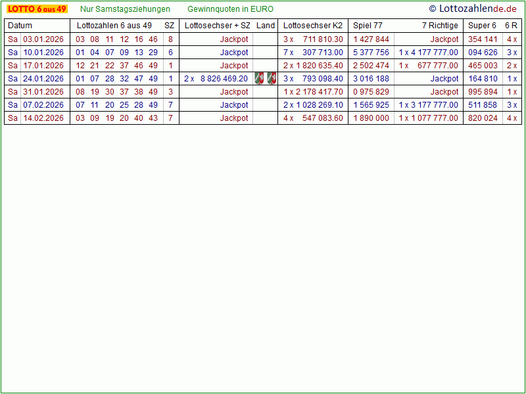Select the Nur Samstagsziehungen label
Viewport: 526px width, 394px height.
125,9
